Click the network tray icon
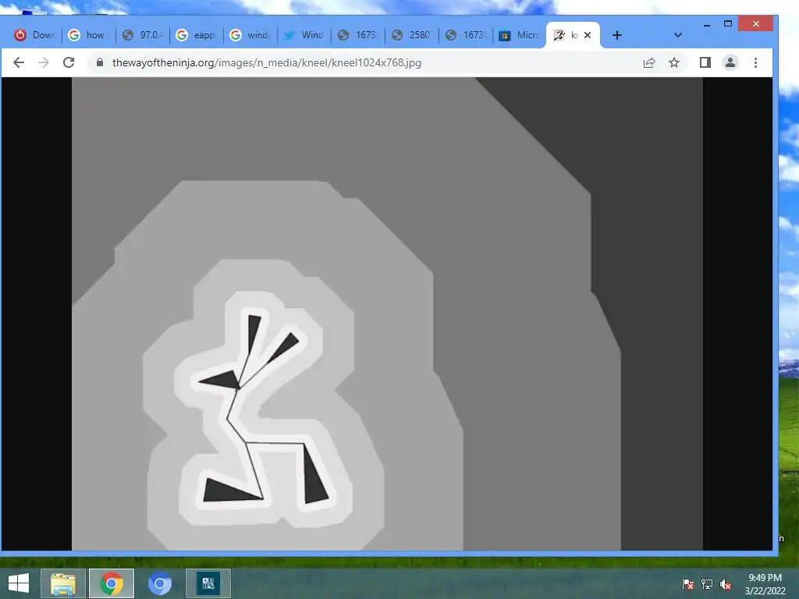This screenshot has width=799, height=599. (x=707, y=583)
